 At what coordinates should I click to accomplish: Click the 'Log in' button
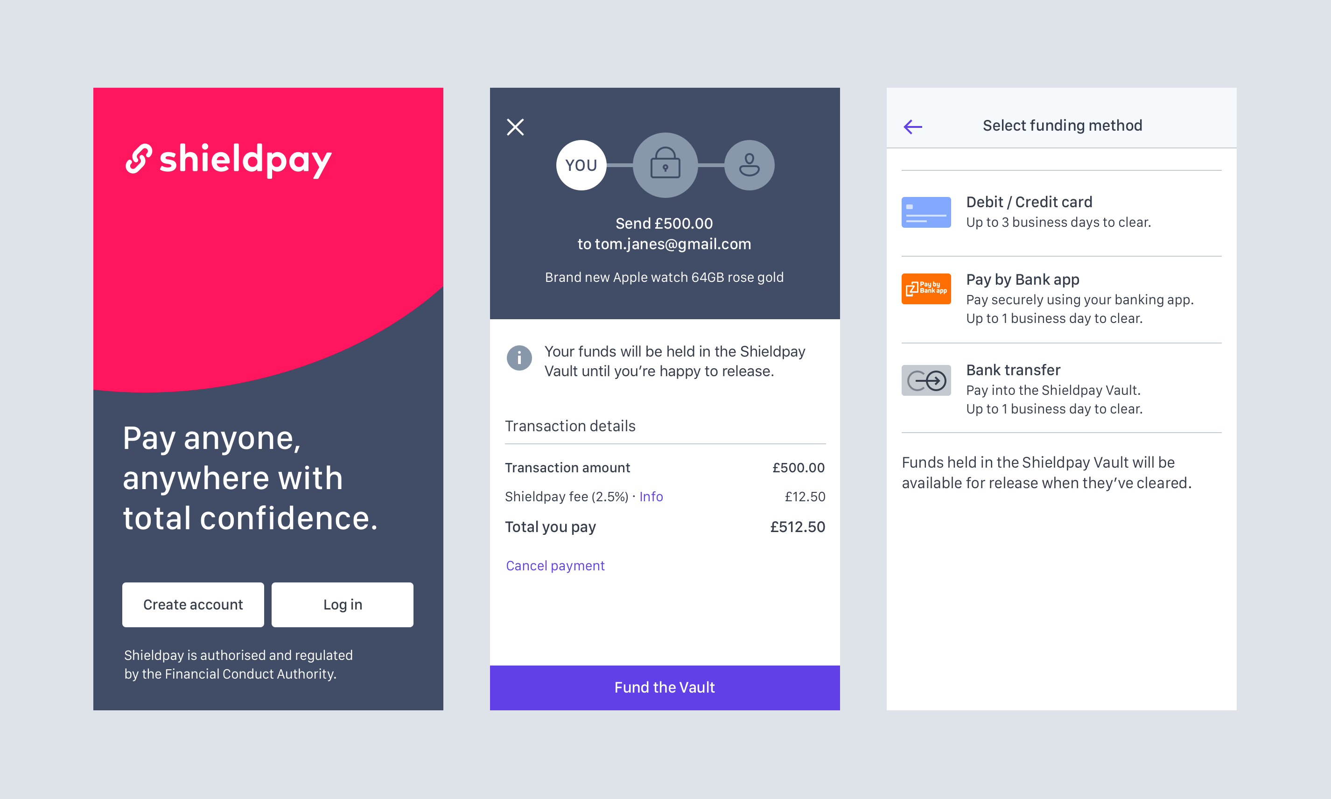[x=343, y=604]
